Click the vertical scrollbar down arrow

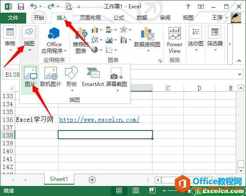(241, 171)
